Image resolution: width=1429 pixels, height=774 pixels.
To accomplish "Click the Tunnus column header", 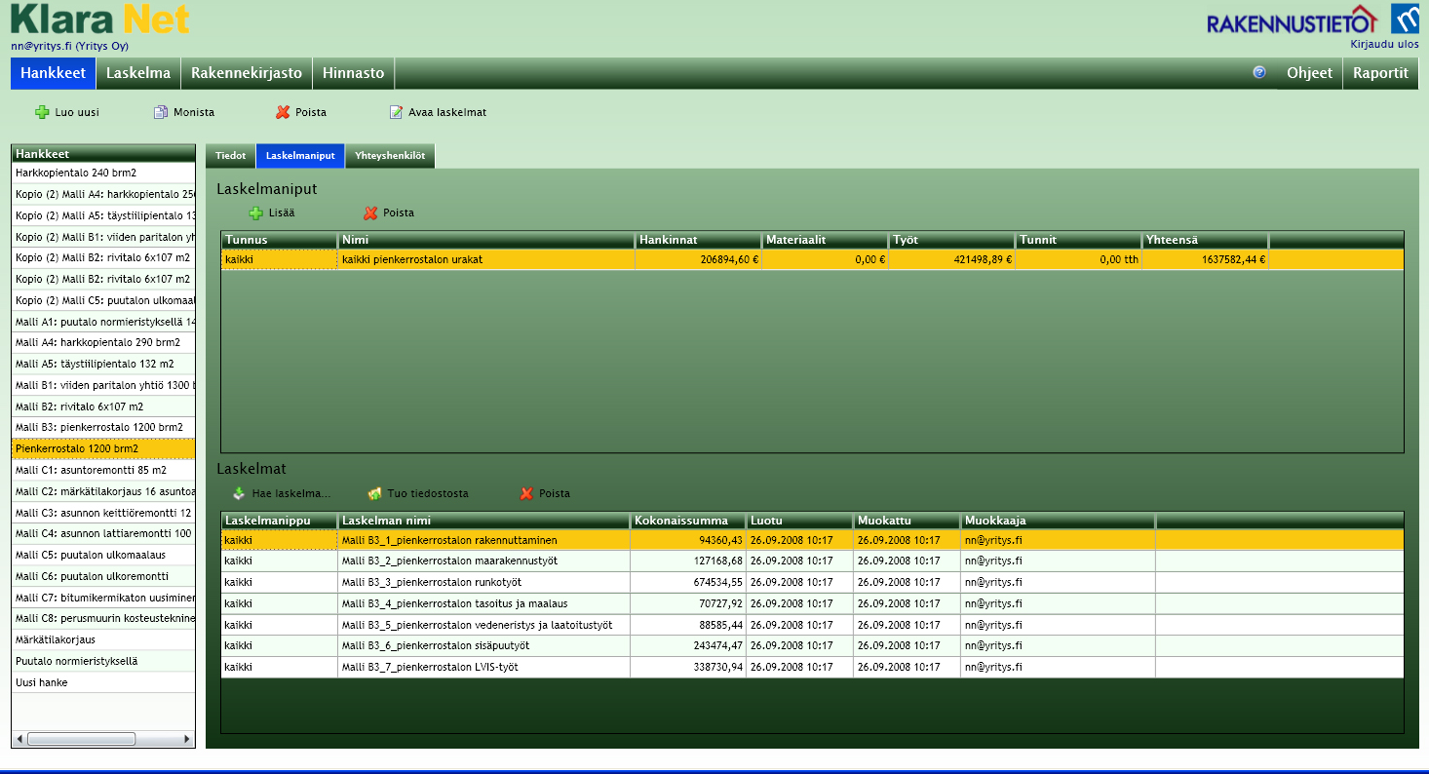I will coord(279,240).
